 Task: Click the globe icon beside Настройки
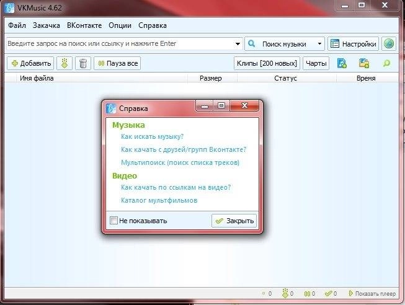389,43
